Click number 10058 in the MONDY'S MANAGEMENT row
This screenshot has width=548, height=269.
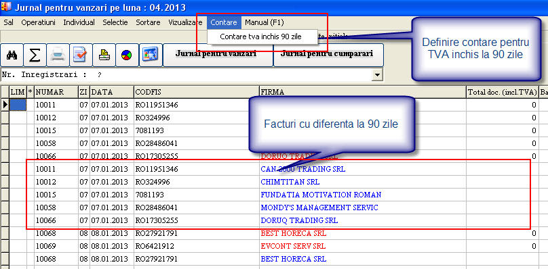[46, 207]
